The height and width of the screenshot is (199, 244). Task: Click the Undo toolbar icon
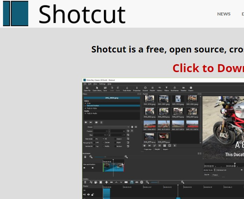point(112,89)
